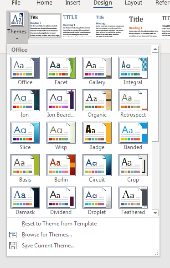
Task: Click the Browse for Themes icon
Action: click(x=13, y=235)
